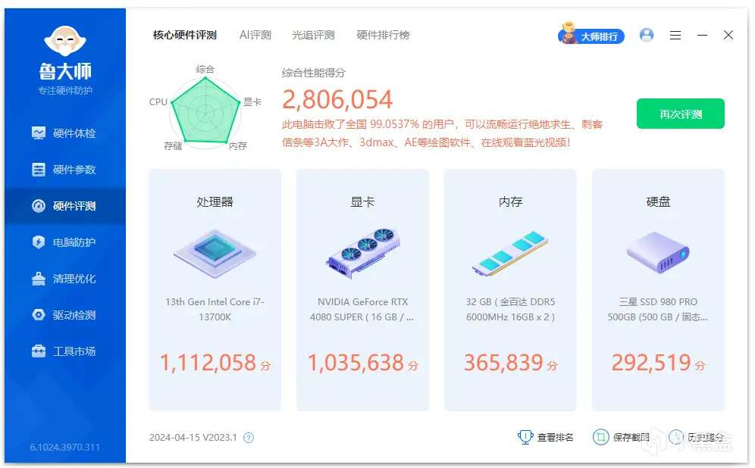Click the CPU label on radar chart
The width and height of the screenshot is (755, 468).
coord(158,102)
